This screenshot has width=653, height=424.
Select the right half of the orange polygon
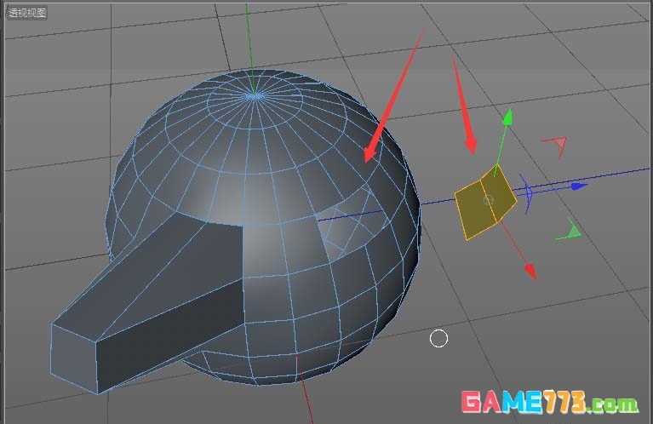(x=501, y=194)
